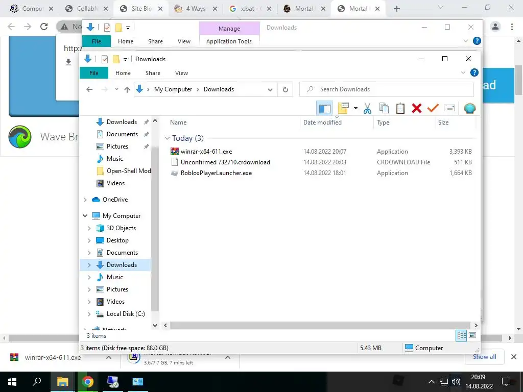Click Search Downloads field

tap(387, 89)
